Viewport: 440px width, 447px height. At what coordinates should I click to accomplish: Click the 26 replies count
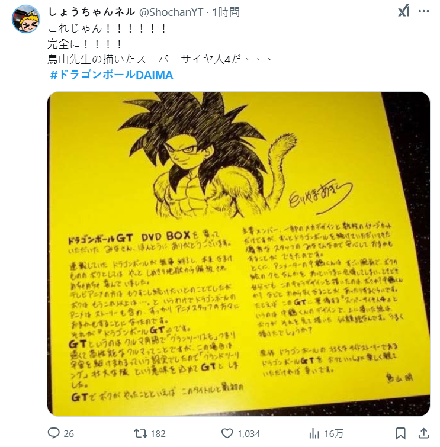(69, 433)
